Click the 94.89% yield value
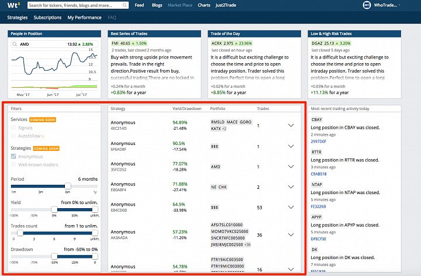Image resolution: width=421 pixels, height=276 pixels. [180, 122]
